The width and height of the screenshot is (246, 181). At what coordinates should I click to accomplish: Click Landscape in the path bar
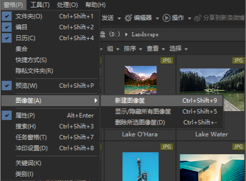pos(145,35)
